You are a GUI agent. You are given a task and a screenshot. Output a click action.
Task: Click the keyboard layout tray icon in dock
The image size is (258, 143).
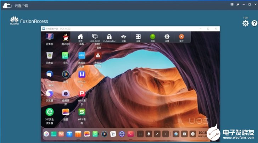tap(140, 134)
